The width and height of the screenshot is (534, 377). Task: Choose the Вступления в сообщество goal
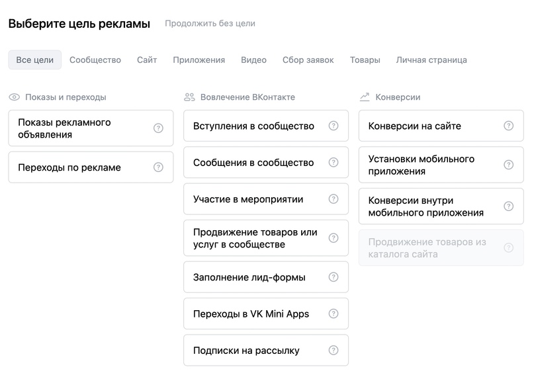point(266,126)
